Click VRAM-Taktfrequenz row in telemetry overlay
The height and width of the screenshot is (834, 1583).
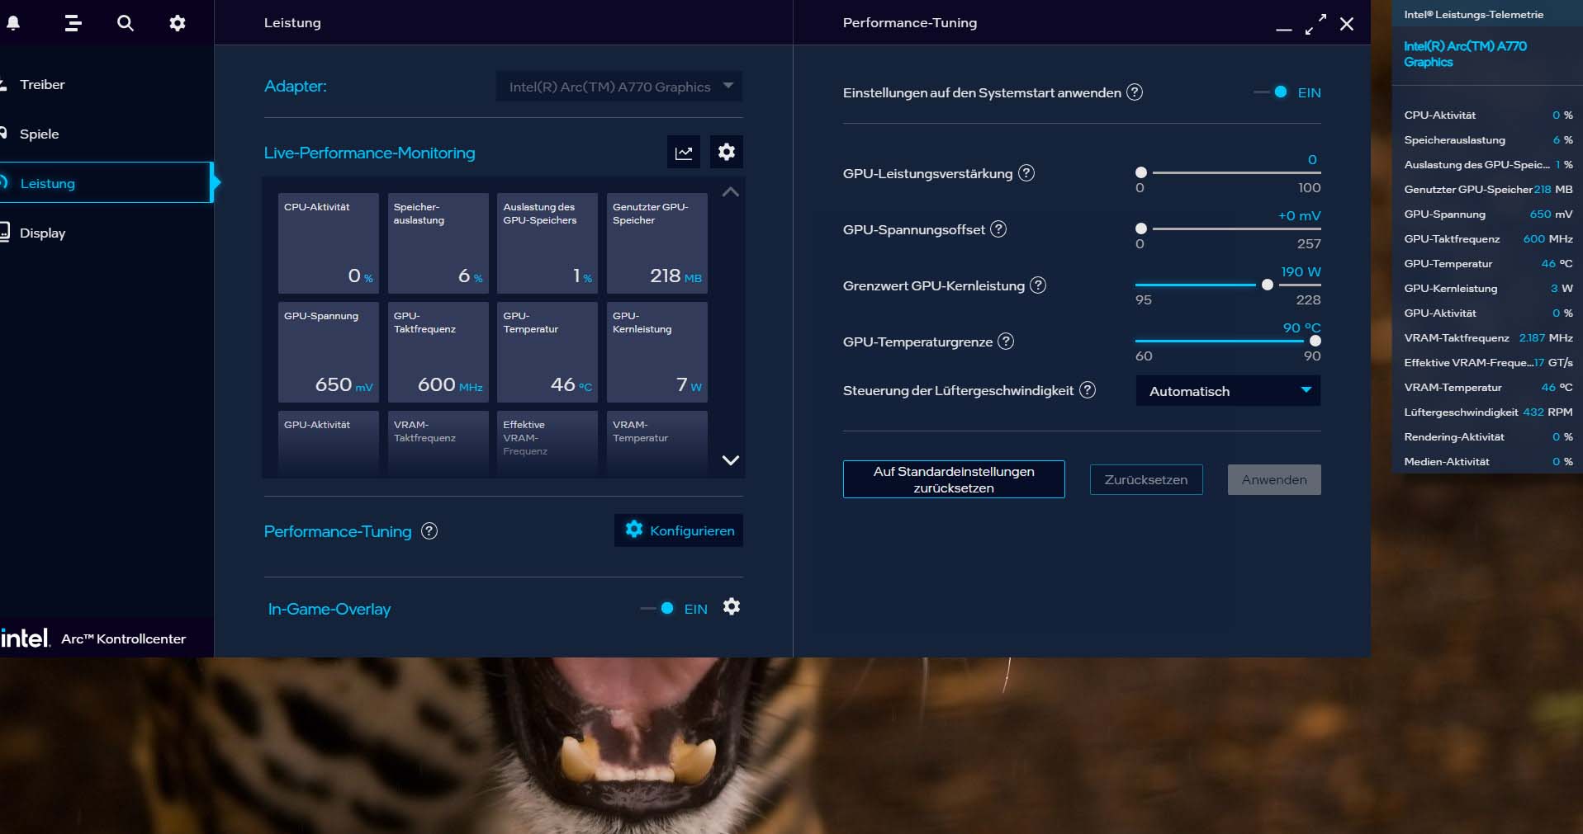tap(1488, 337)
